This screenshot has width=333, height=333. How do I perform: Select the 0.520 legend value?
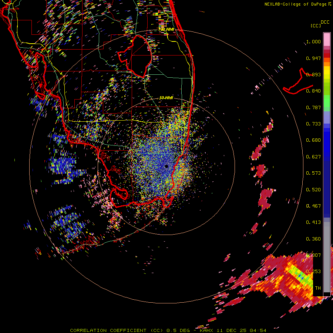coord(313,190)
